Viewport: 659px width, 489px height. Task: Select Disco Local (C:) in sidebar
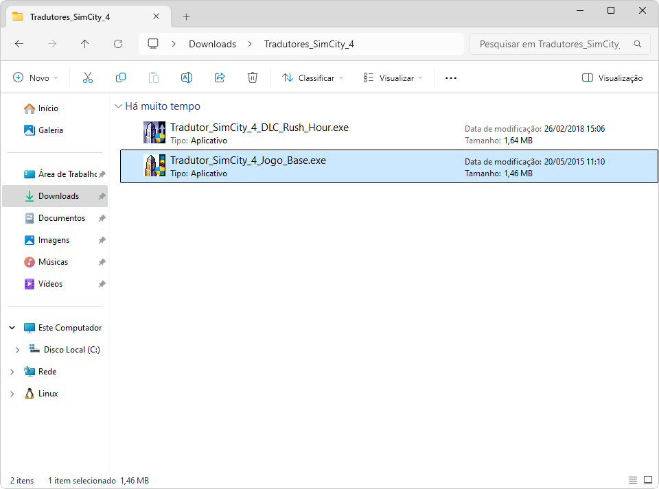71,350
